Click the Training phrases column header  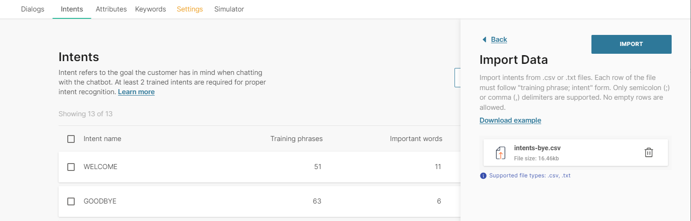tap(296, 139)
